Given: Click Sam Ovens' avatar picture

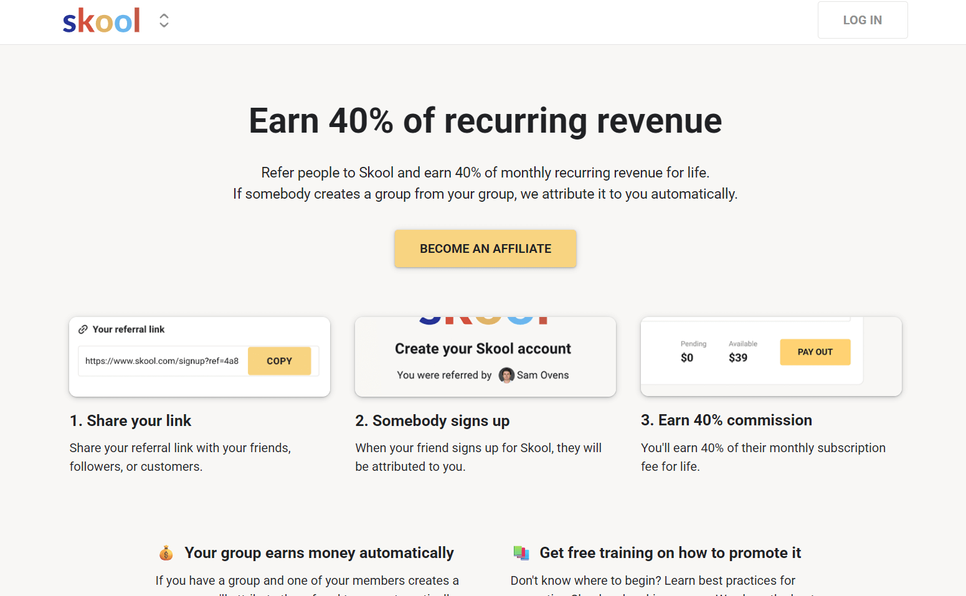Looking at the screenshot, I should (x=506, y=375).
